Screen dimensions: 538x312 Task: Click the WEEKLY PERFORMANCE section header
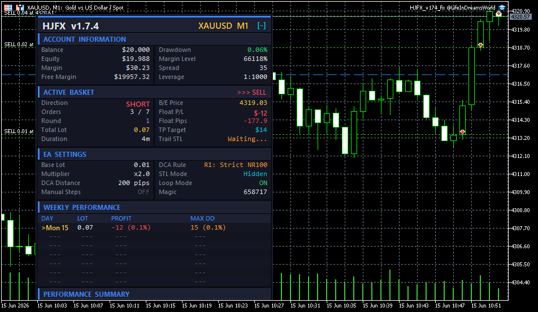pyautogui.click(x=154, y=207)
